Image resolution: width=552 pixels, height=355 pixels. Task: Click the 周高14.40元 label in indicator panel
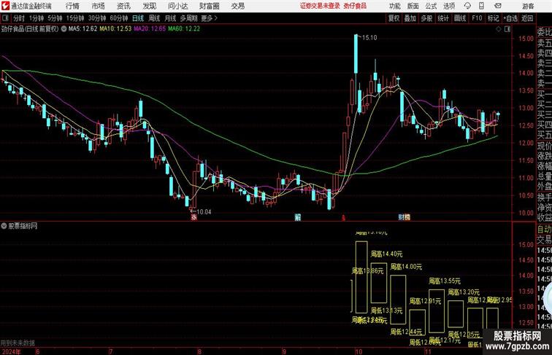[x=386, y=254]
